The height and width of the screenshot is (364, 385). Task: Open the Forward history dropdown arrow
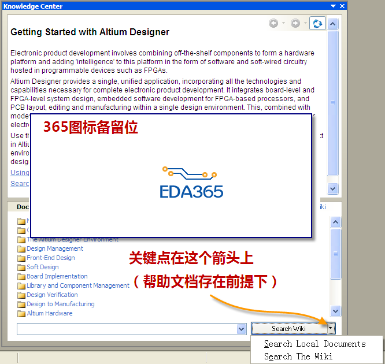(305, 23)
